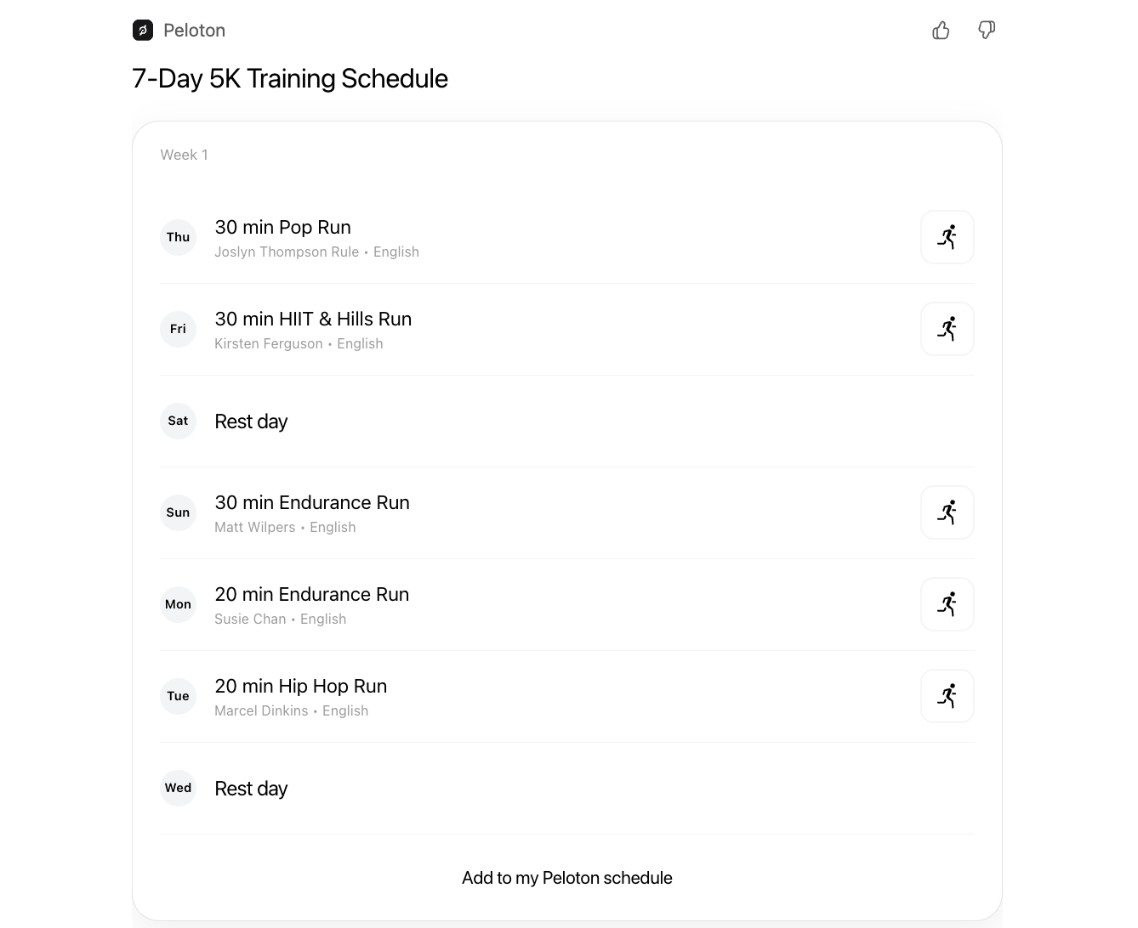Select the Thu day badge
Screen dimensions: 1138x928
pyautogui.click(x=178, y=237)
